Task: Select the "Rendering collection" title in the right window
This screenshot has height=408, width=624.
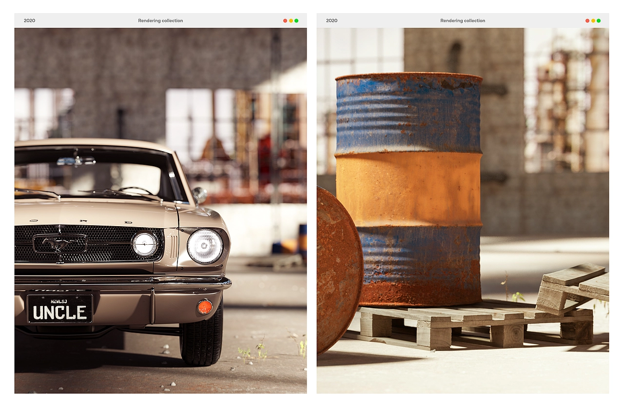Action: pos(463,20)
